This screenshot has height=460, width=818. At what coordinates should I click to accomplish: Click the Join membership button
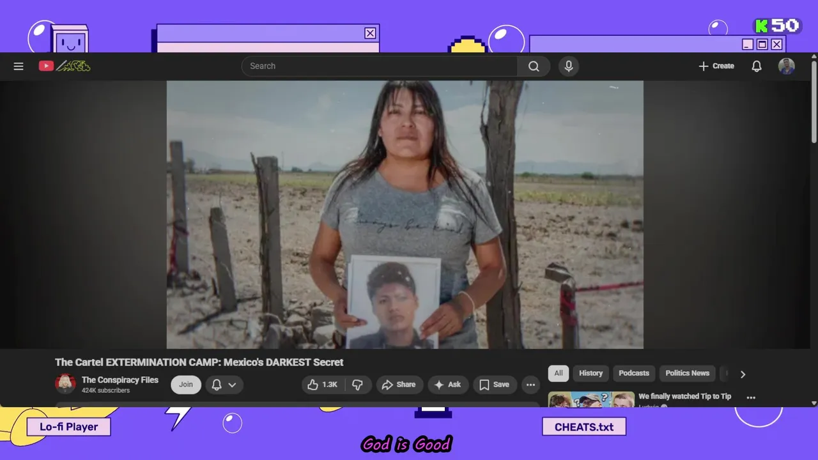pyautogui.click(x=186, y=385)
